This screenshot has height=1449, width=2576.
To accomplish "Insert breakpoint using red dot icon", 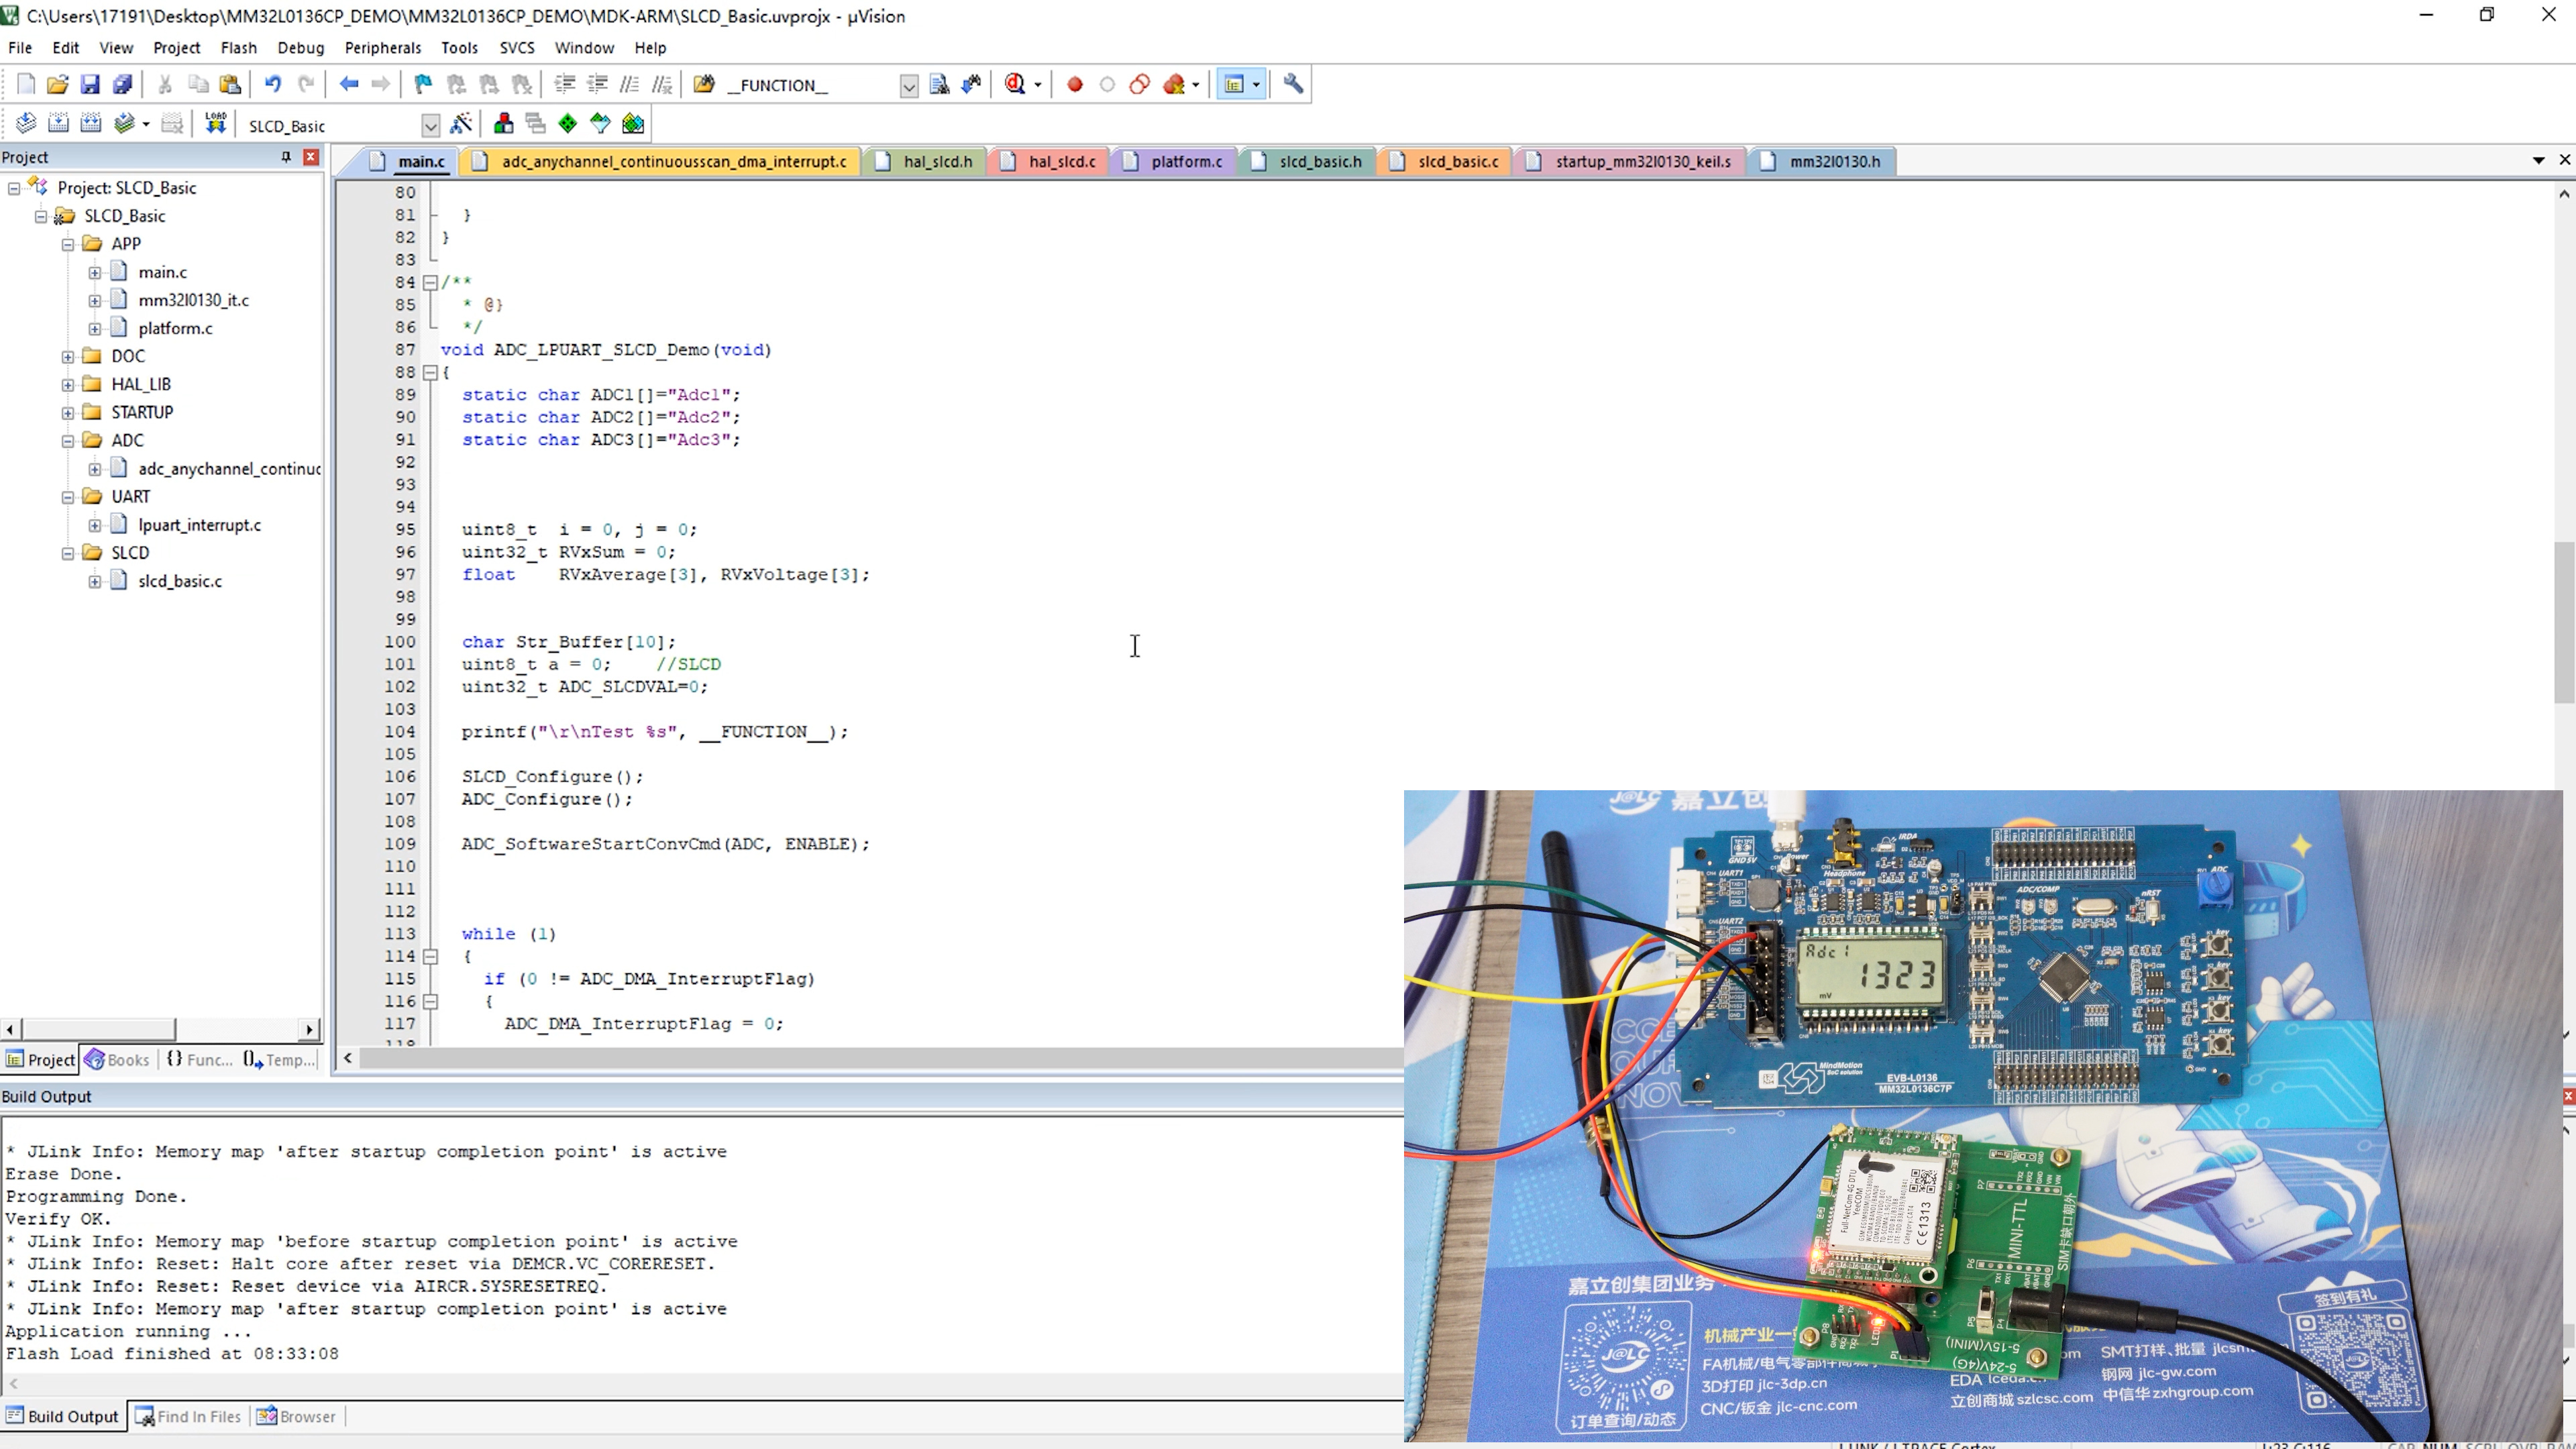I will (x=1075, y=85).
